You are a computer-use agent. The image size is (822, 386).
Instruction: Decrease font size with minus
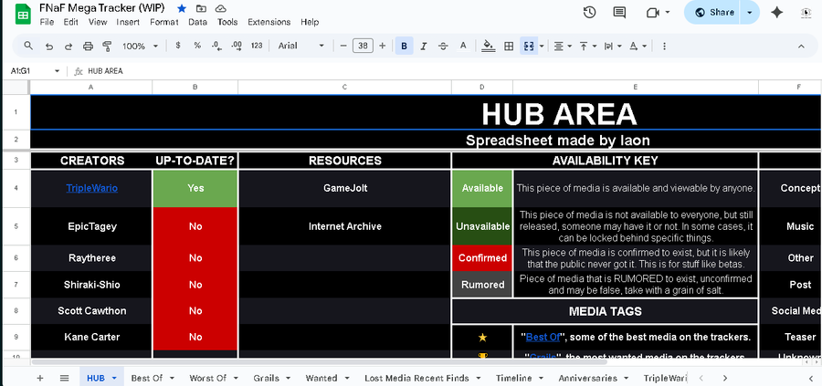pos(343,47)
